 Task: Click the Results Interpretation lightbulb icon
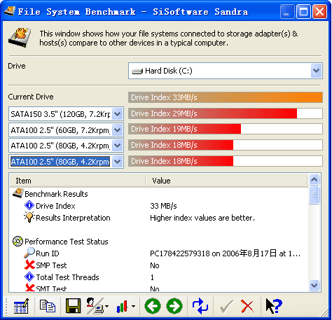[x=29, y=217]
